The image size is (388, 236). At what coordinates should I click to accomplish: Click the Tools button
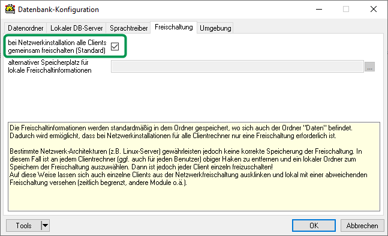(23, 226)
